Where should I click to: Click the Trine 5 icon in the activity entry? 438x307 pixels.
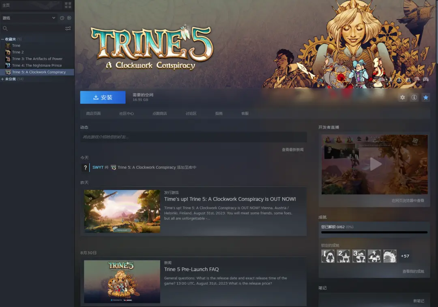[x=114, y=167]
